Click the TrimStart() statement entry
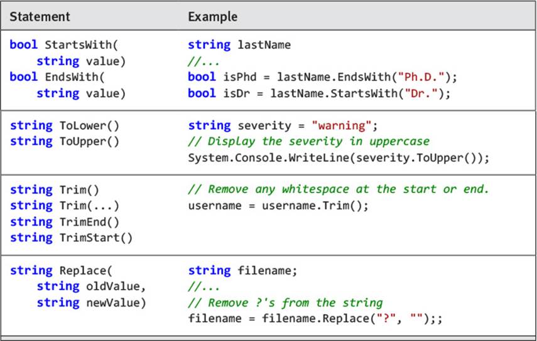Image resolution: width=537 pixels, height=341 pixels. point(71,238)
